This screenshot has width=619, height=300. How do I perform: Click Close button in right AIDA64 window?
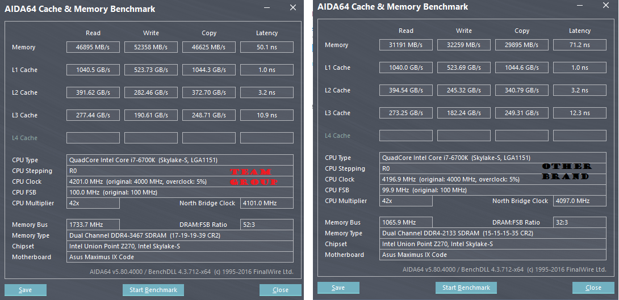click(593, 288)
